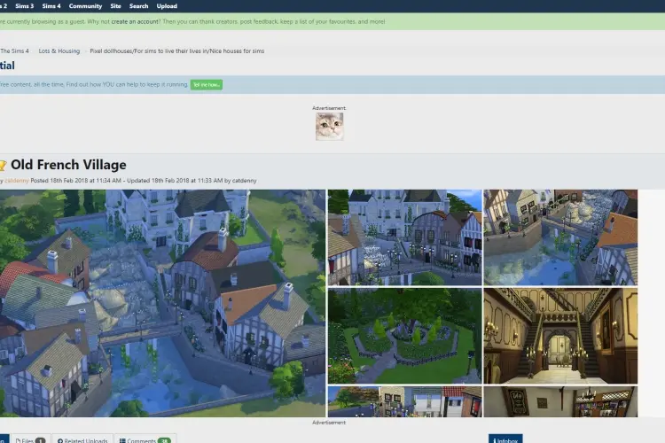Screen dimensions: 665x443
Task: Click the cat advertisement image
Action: pos(329,127)
